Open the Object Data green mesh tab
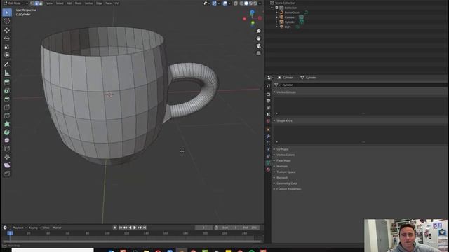This screenshot has height=252, width=449. point(268,162)
